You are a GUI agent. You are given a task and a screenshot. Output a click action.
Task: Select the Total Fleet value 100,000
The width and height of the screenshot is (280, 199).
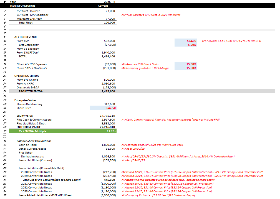pos(109,23)
